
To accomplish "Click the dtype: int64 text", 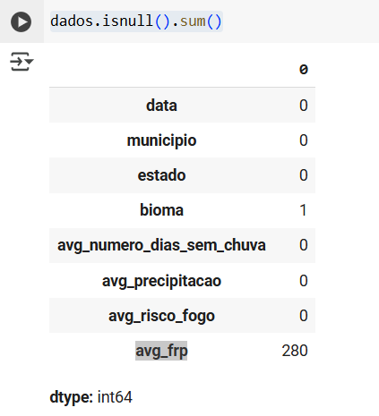I will tap(90, 397).
